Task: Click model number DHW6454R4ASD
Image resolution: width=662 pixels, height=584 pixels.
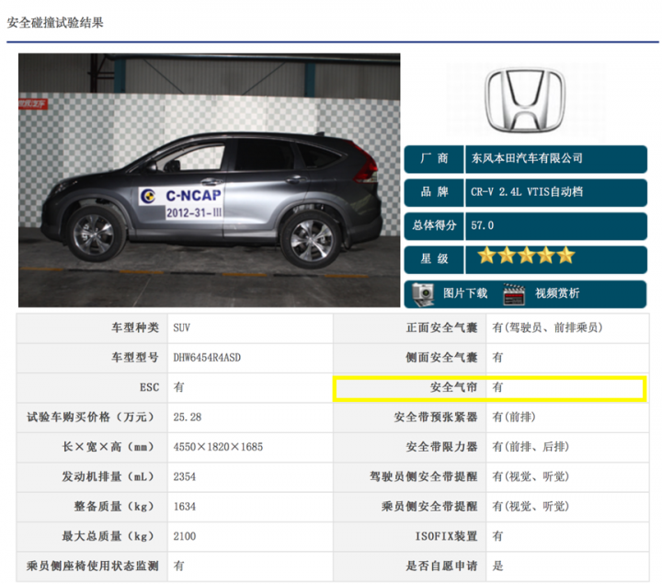Action: pos(207,358)
